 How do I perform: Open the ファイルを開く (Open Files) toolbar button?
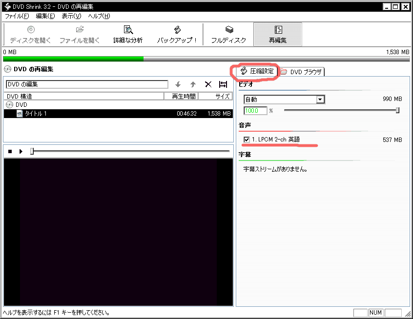pos(80,35)
